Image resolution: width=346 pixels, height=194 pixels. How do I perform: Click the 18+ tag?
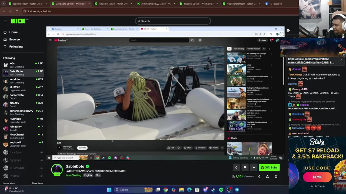(98, 175)
